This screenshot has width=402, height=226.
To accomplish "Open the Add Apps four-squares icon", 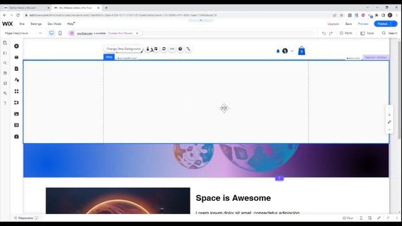I will (x=16, y=91).
